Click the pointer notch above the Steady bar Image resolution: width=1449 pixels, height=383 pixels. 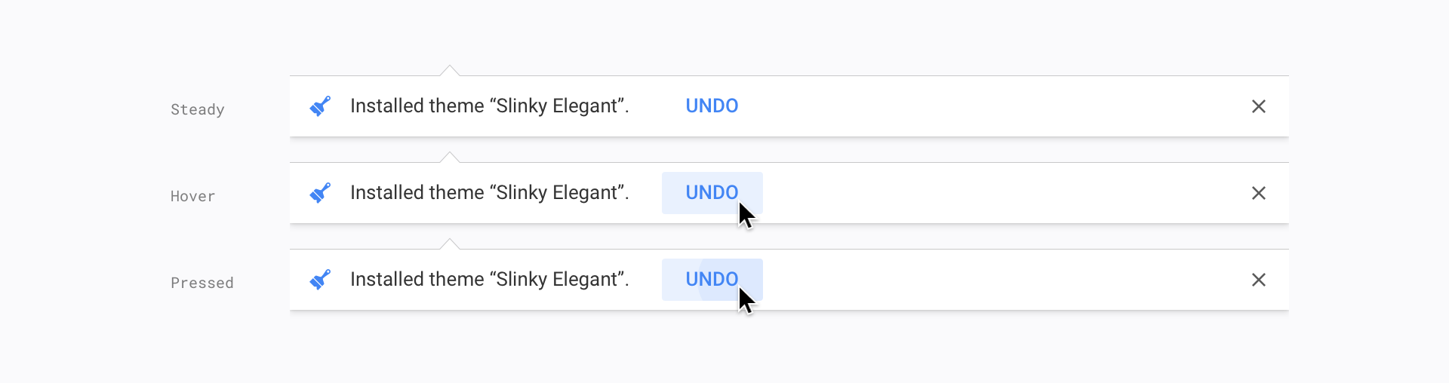[450, 72]
